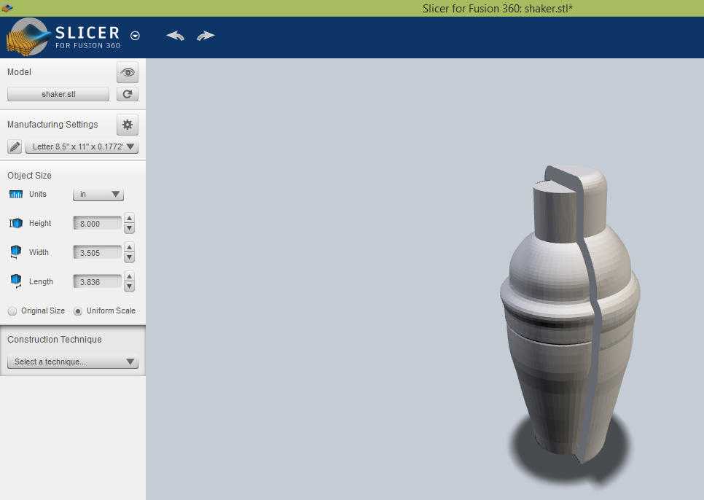This screenshot has width=704, height=500.
Task: Open the Slicer logo dropdown menu
Action: [135, 36]
